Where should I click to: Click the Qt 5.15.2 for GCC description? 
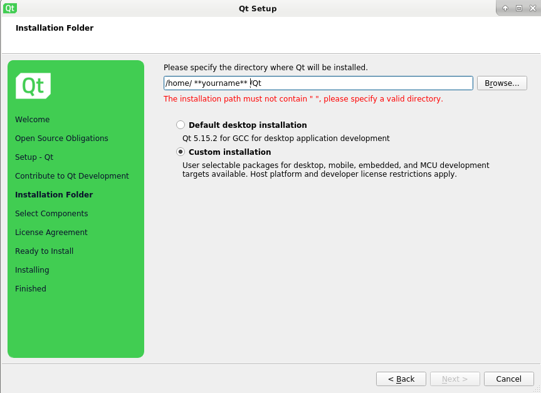[x=286, y=139]
